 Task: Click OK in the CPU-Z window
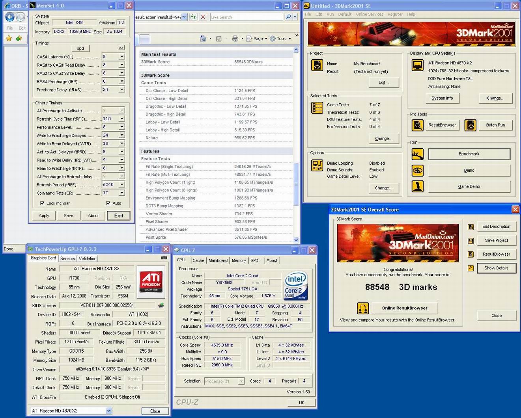point(302,402)
